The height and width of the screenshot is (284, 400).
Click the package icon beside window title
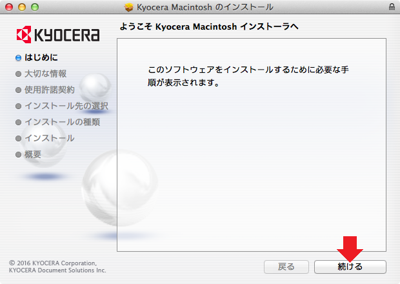point(128,7)
